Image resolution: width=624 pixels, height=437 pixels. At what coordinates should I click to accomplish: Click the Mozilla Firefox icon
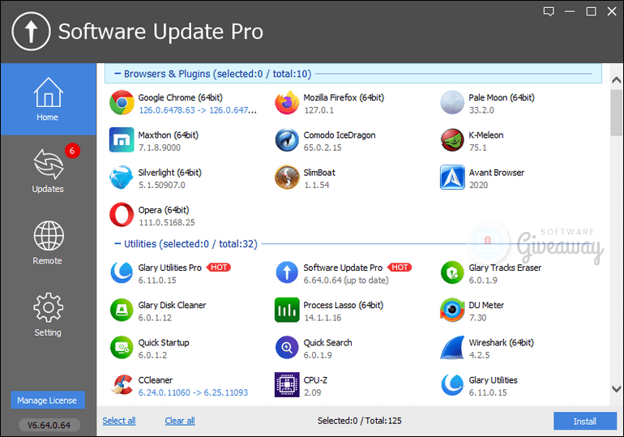coord(287,103)
